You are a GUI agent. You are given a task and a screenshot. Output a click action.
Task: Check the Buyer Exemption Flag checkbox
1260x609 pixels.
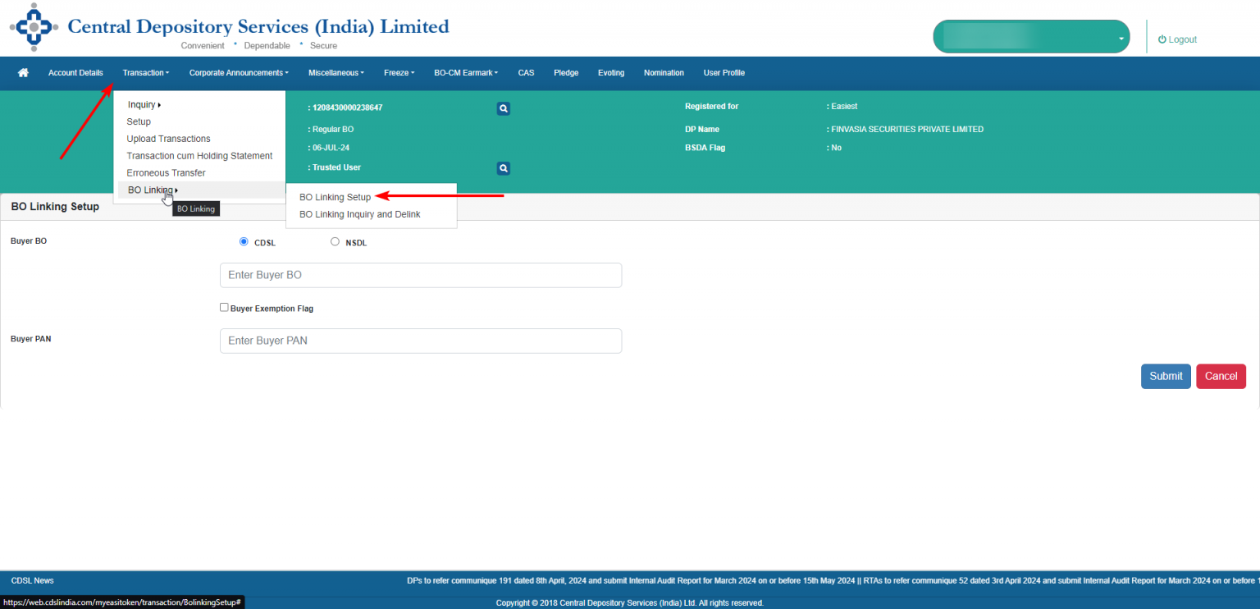point(224,307)
